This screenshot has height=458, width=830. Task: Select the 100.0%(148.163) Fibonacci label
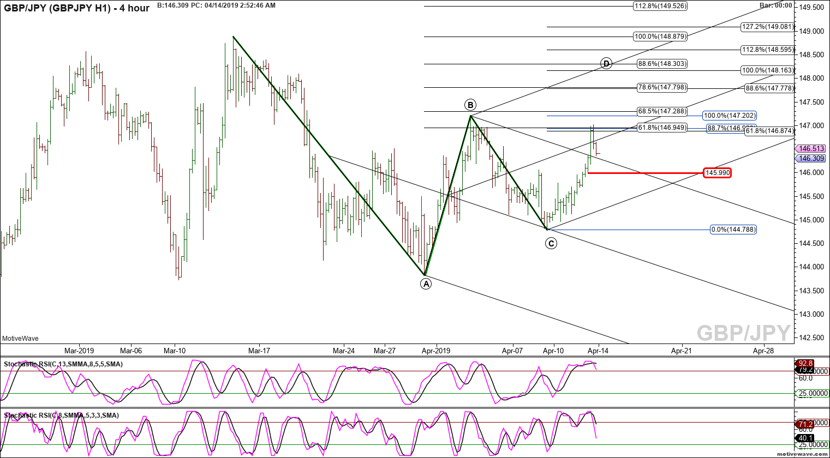[x=768, y=70]
